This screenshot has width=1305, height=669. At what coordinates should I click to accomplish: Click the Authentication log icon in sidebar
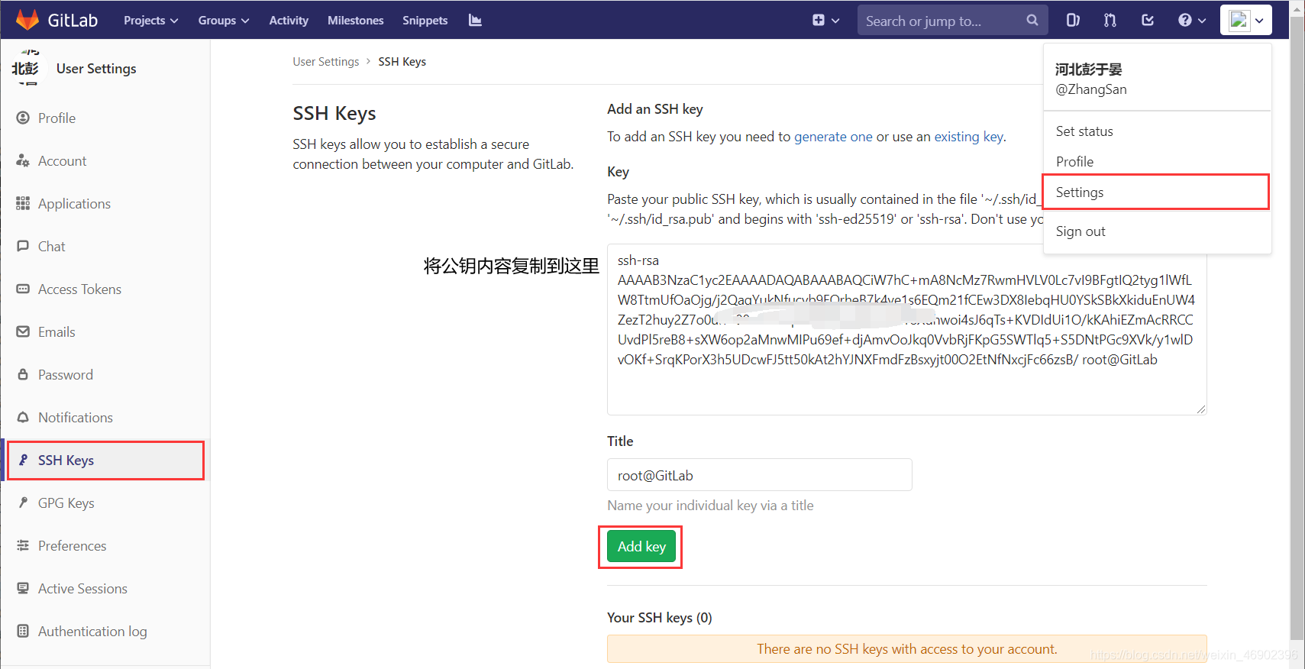tap(23, 631)
